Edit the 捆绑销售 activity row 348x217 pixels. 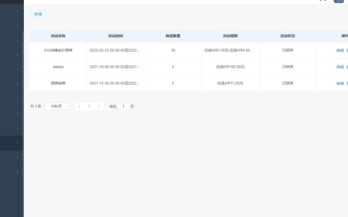click(x=340, y=83)
